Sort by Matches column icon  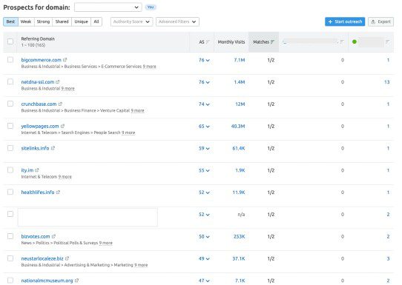point(272,41)
